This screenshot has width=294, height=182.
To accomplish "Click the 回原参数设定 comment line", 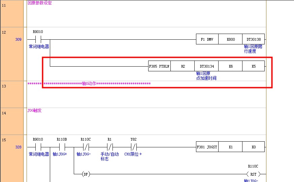I will pos(40,3).
